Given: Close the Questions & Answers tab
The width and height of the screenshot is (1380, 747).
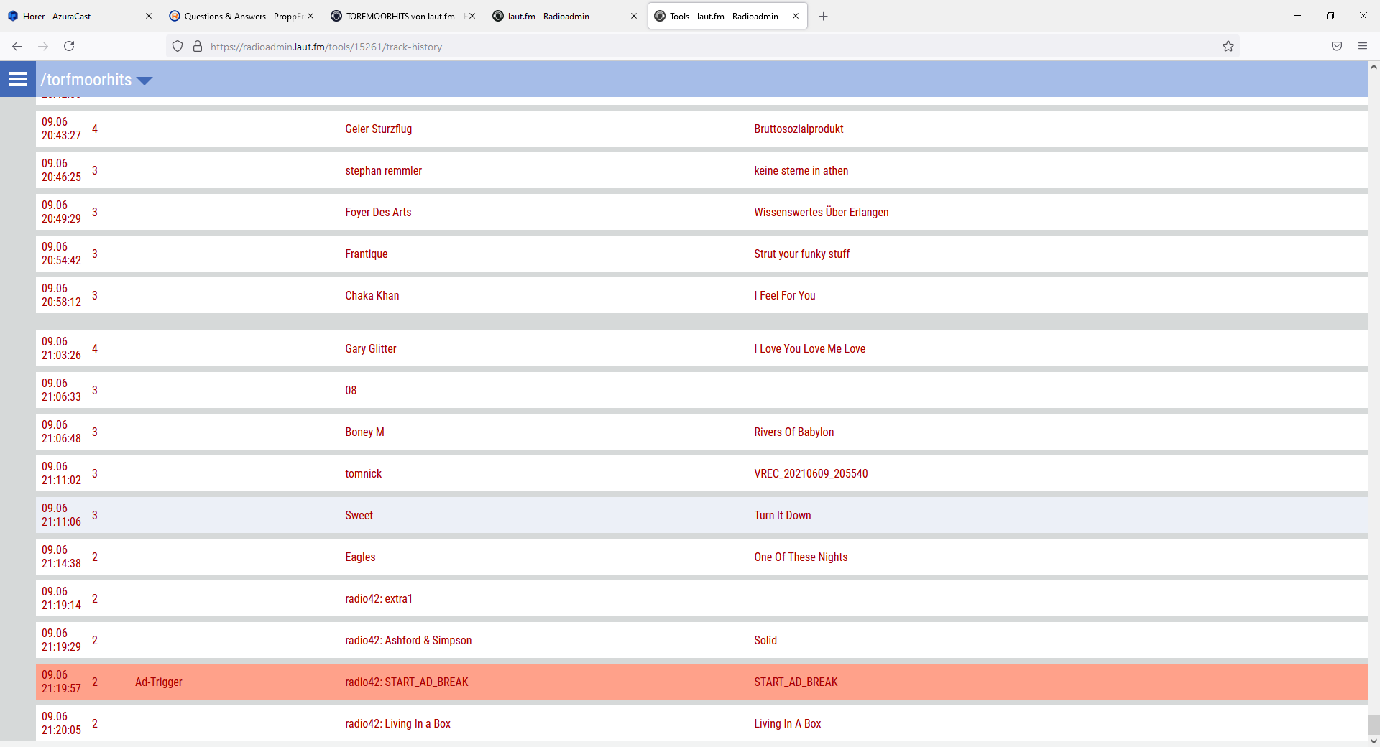Looking at the screenshot, I should 310,16.
